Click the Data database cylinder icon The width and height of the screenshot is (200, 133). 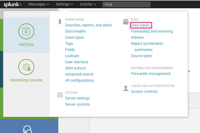[x=126, y=22]
